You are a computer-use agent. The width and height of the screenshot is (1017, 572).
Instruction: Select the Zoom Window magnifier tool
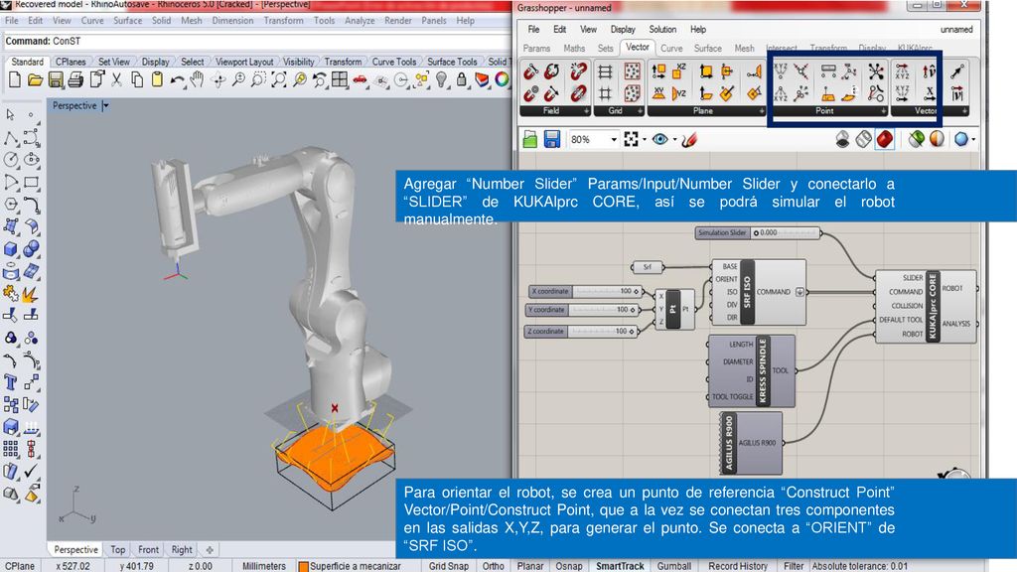(x=258, y=79)
